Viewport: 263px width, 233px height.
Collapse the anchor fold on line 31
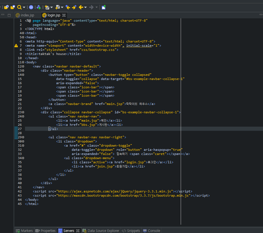pyautogui.click(x=23, y=146)
